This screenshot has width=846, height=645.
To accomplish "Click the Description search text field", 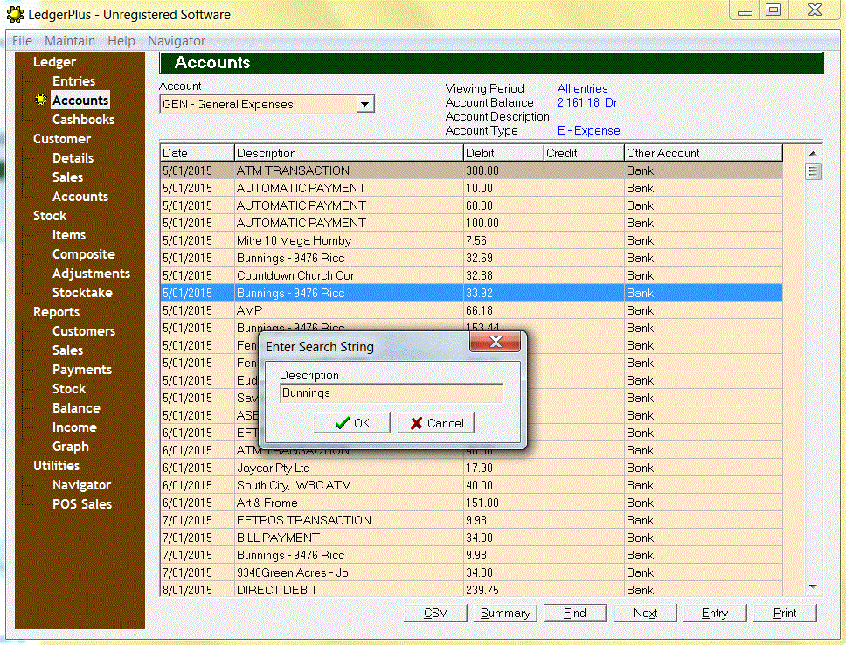I will point(391,393).
